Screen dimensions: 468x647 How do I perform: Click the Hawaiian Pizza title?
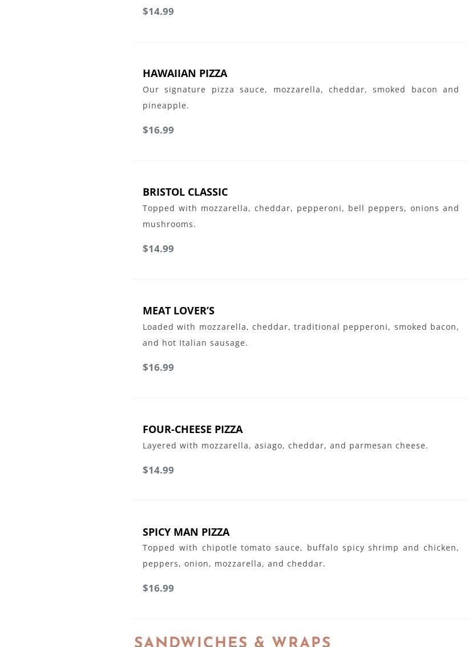pos(184,73)
